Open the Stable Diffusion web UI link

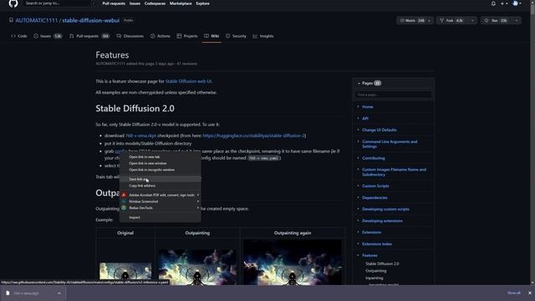(188, 81)
